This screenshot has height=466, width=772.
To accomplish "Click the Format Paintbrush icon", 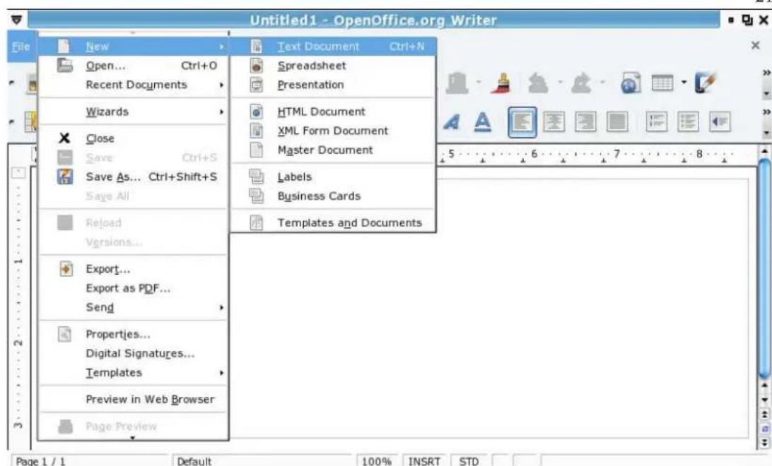I will point(501,83).
